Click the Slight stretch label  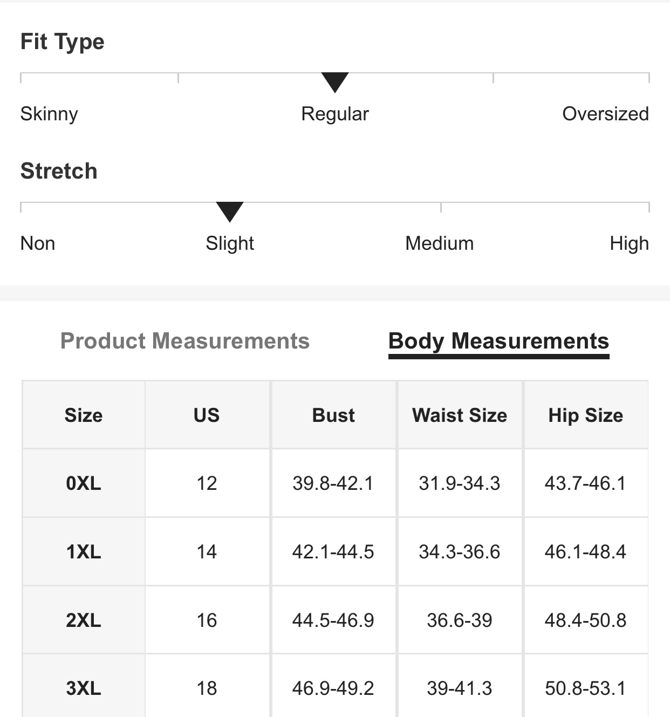(230, 243)
